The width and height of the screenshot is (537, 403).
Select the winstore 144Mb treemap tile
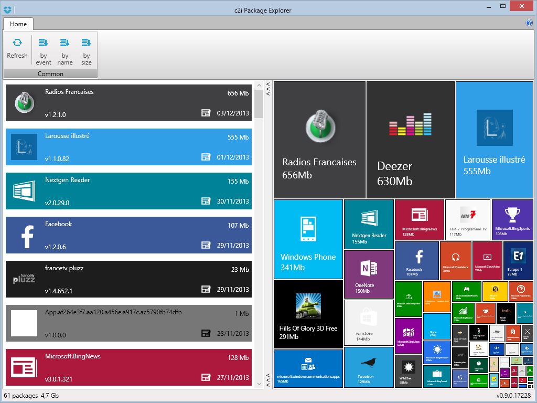point(369,323)
